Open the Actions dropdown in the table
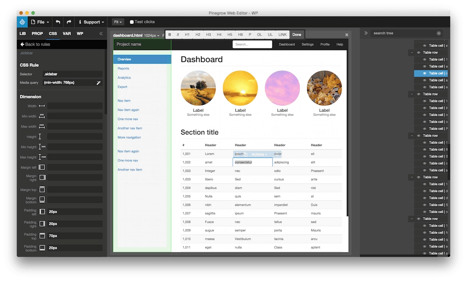The width and height of the screenshot is (467, 281). click(x=259, y=154)
